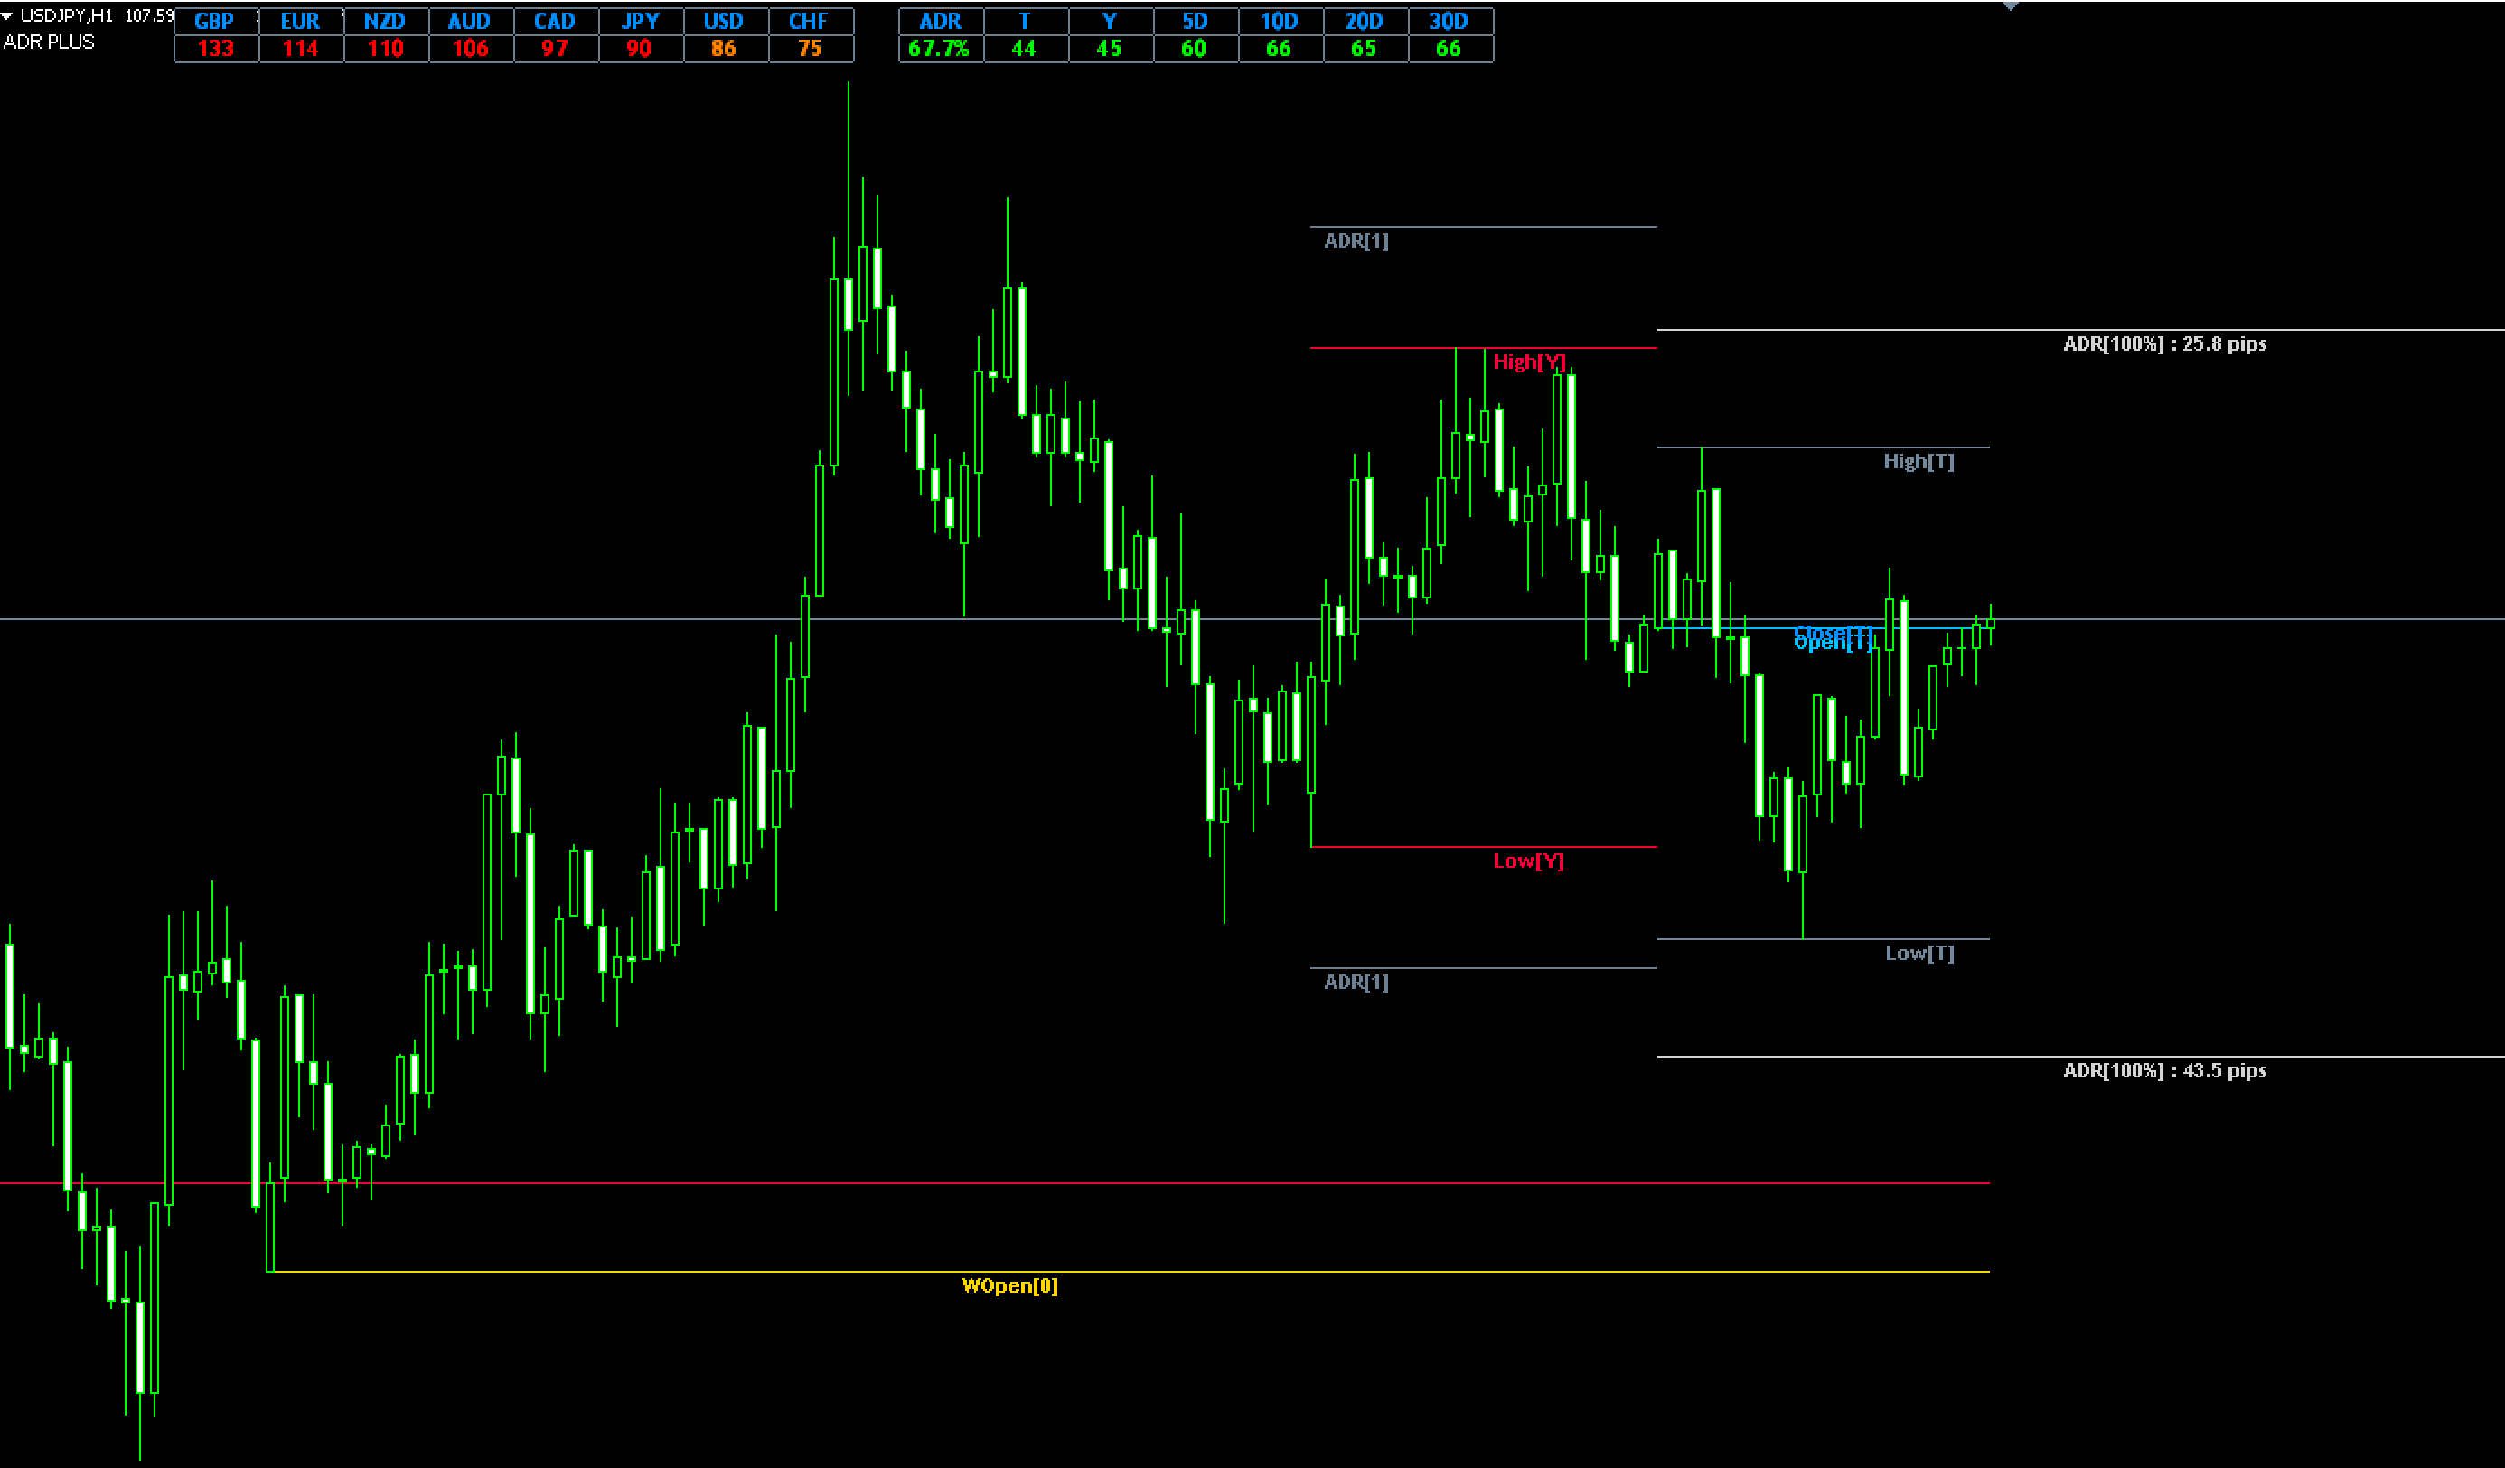The image size is (2505, 1468).
Task: Click the 97 value under CAD
Action: pyautogui.click(x=556, y=49)
